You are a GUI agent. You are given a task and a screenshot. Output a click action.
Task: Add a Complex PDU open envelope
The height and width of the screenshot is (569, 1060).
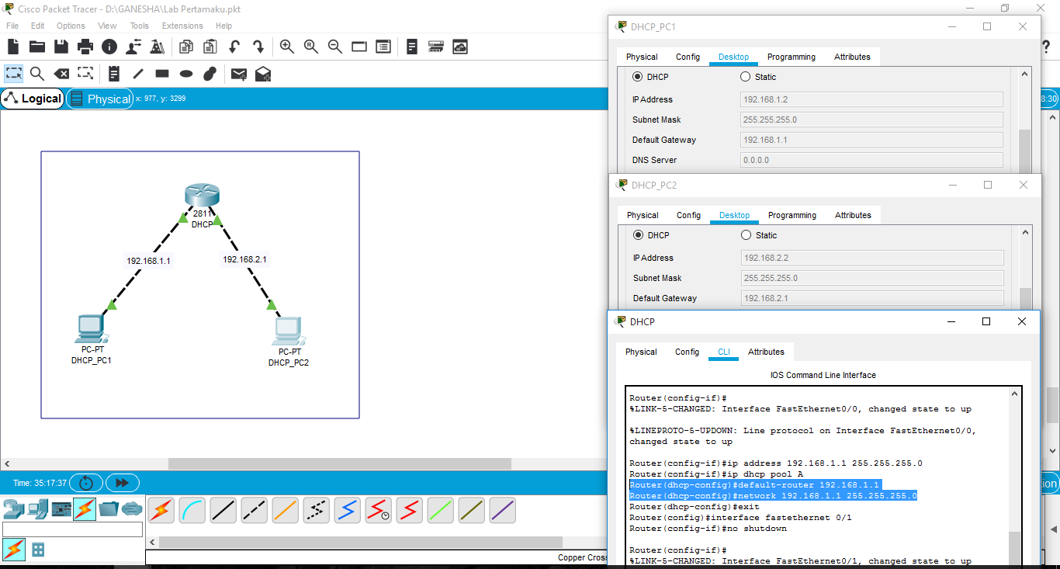tap(263, 74)
